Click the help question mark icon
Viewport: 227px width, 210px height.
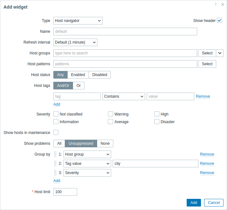pos(216,4)
